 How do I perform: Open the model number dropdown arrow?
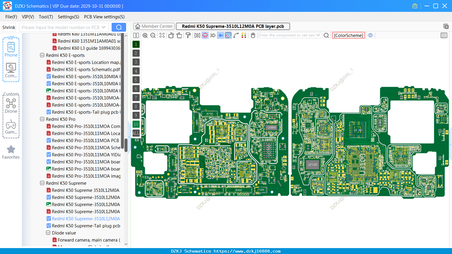click(x=104, y=27)
